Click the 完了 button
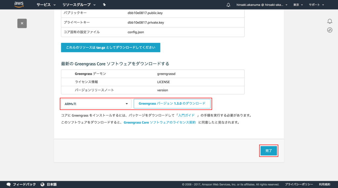 (x=269, y=150)
